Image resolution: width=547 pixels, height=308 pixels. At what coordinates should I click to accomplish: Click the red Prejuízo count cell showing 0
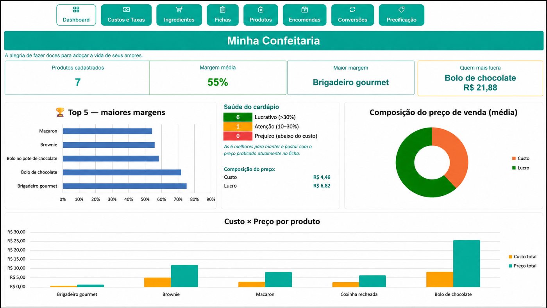(x=238, y=136)
